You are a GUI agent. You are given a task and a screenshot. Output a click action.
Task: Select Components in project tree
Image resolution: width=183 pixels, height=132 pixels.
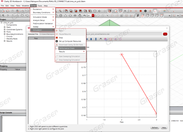(x=12, y=25)
